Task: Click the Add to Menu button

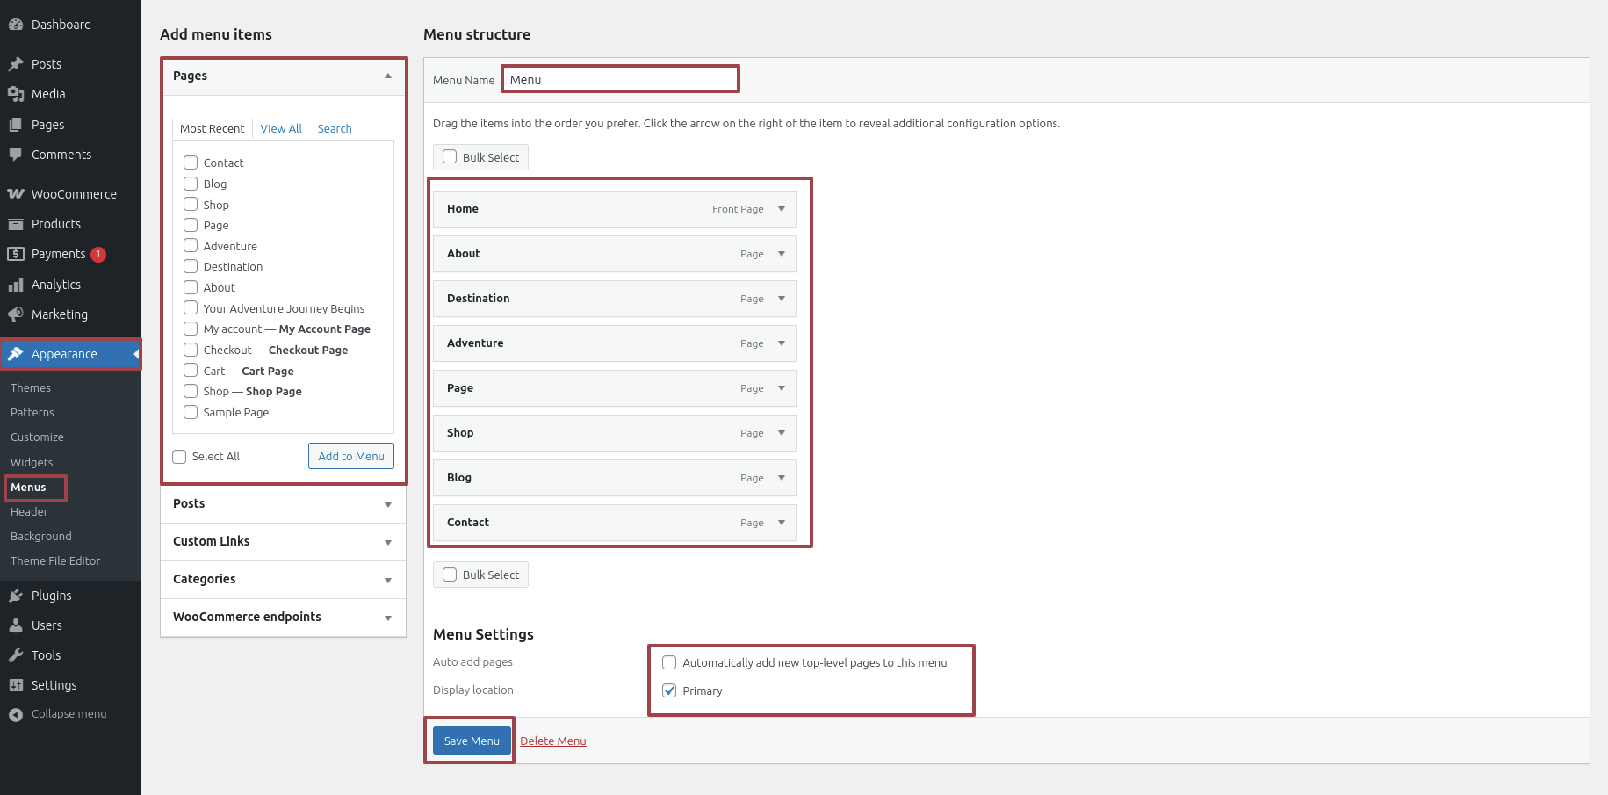Action: 351,457
